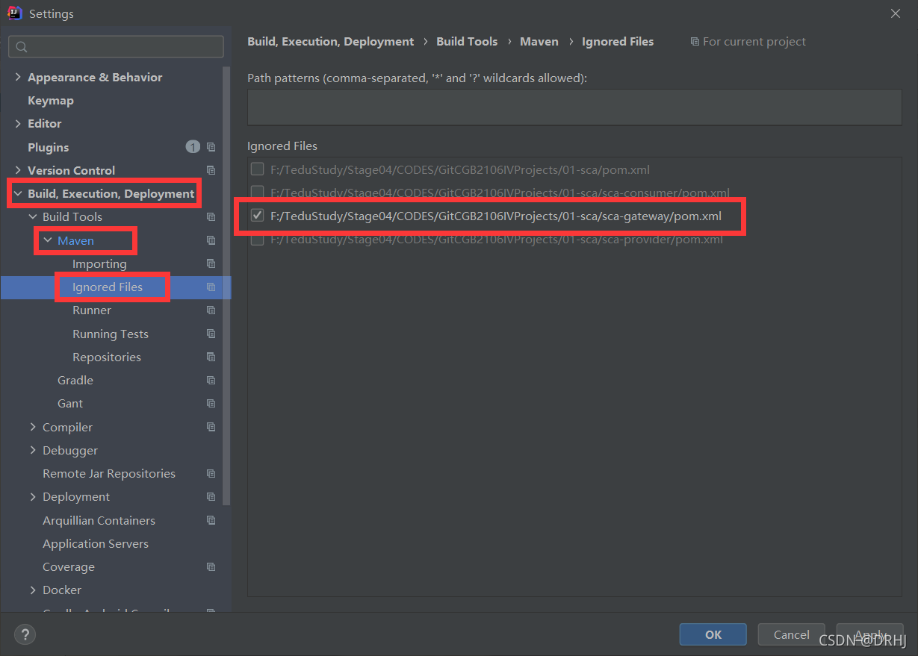Click the Path patterns input field
Image resolution: width=918 pixels, height=656 pixels.
pyautogui.click(x=574, y=107)
